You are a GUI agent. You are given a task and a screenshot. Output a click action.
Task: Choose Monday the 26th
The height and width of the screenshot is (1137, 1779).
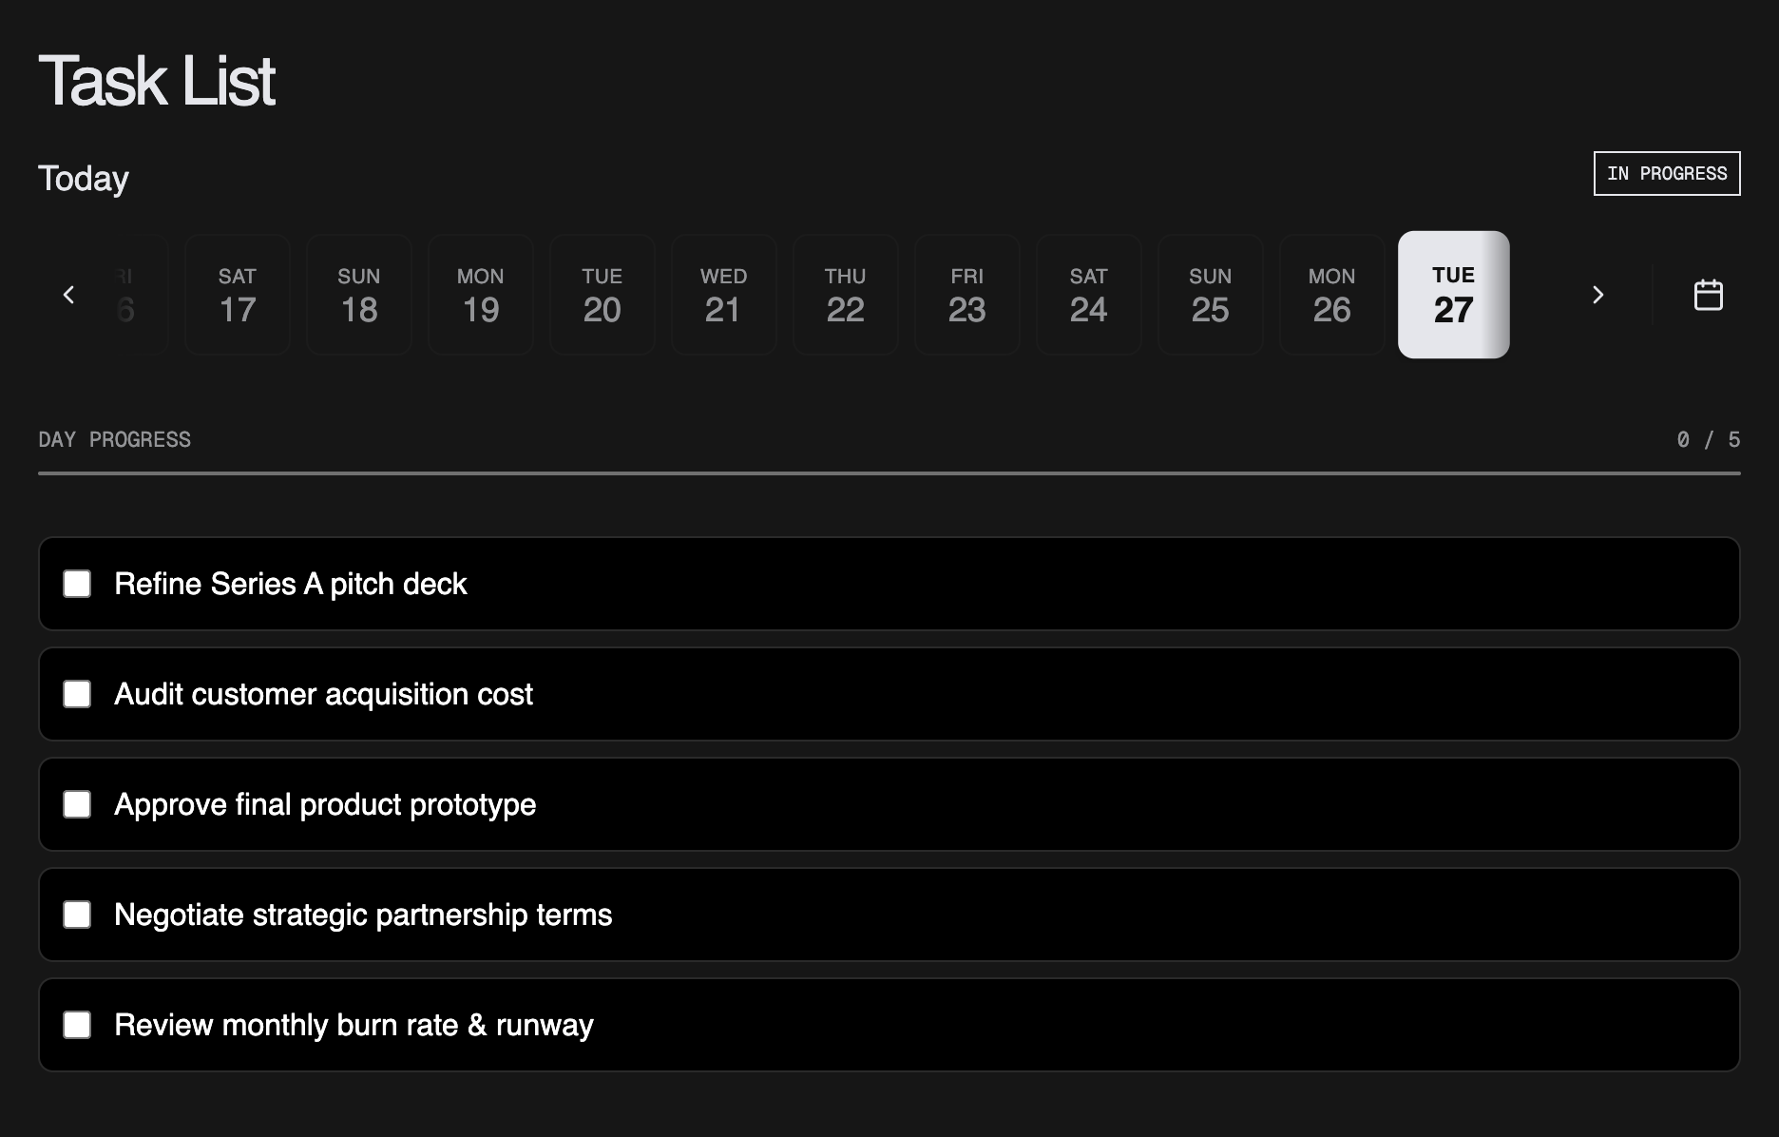pyautogui.click(x=1331, y=295)
